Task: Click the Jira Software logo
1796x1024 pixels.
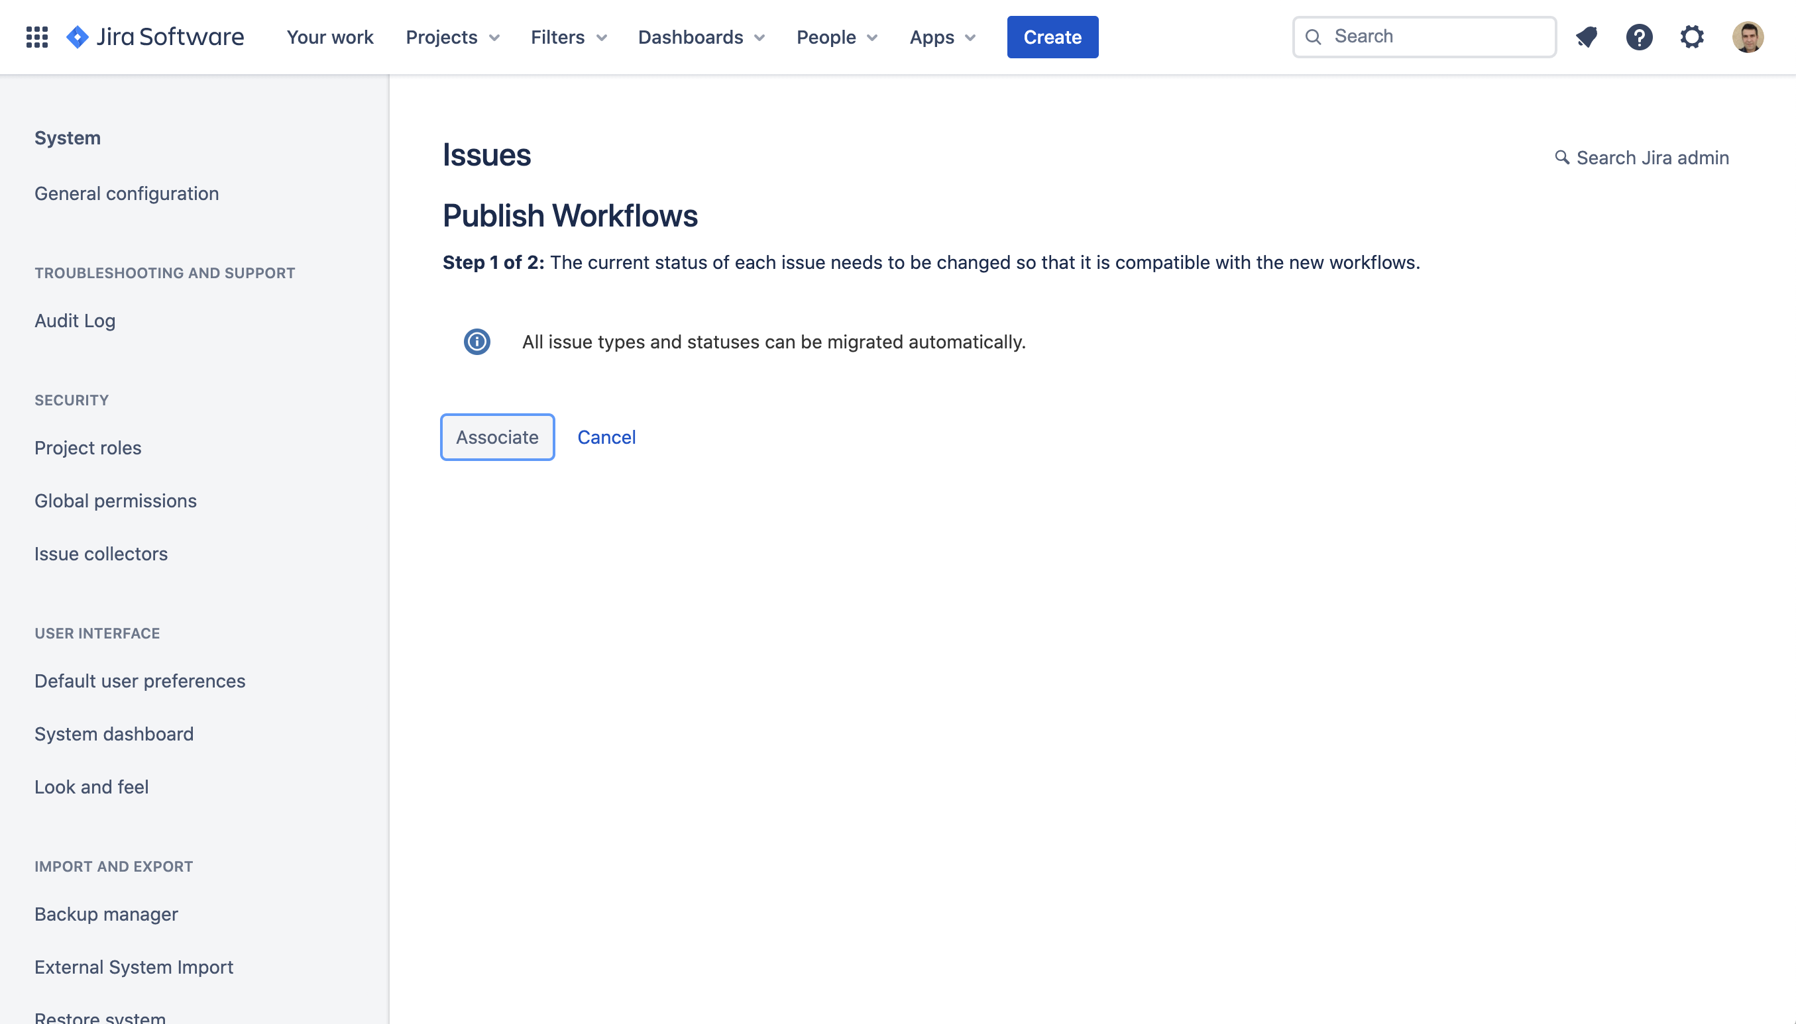Action: click(156, 36)
